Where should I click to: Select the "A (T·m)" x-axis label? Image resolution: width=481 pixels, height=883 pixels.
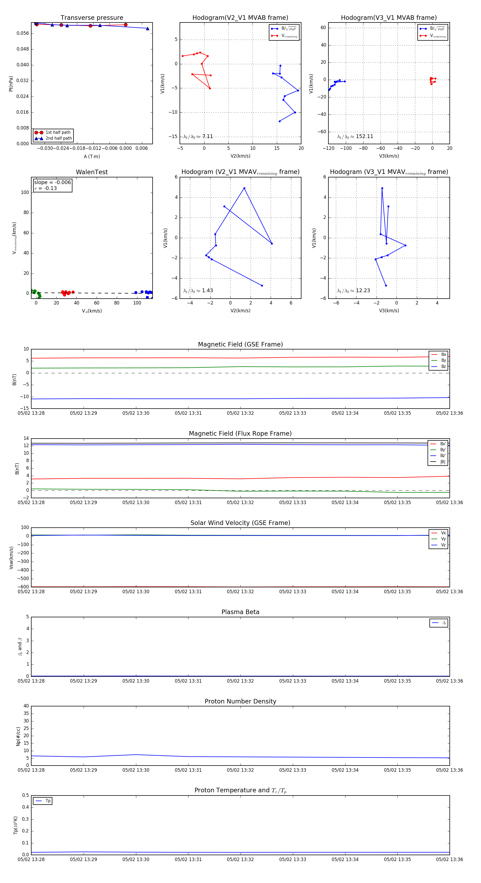(x=92, y=156)
